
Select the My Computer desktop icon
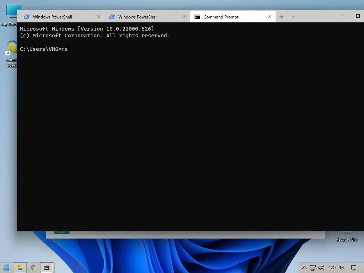[9, 15]
